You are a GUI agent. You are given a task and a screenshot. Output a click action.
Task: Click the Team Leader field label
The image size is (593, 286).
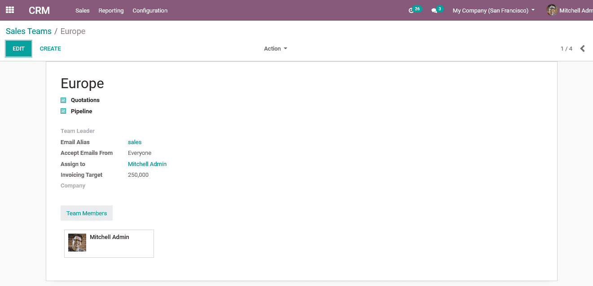(x=78, y=131)
